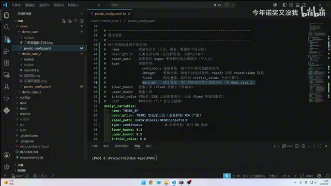
Task: Open the TeX extension view
Action: (7, 98)
